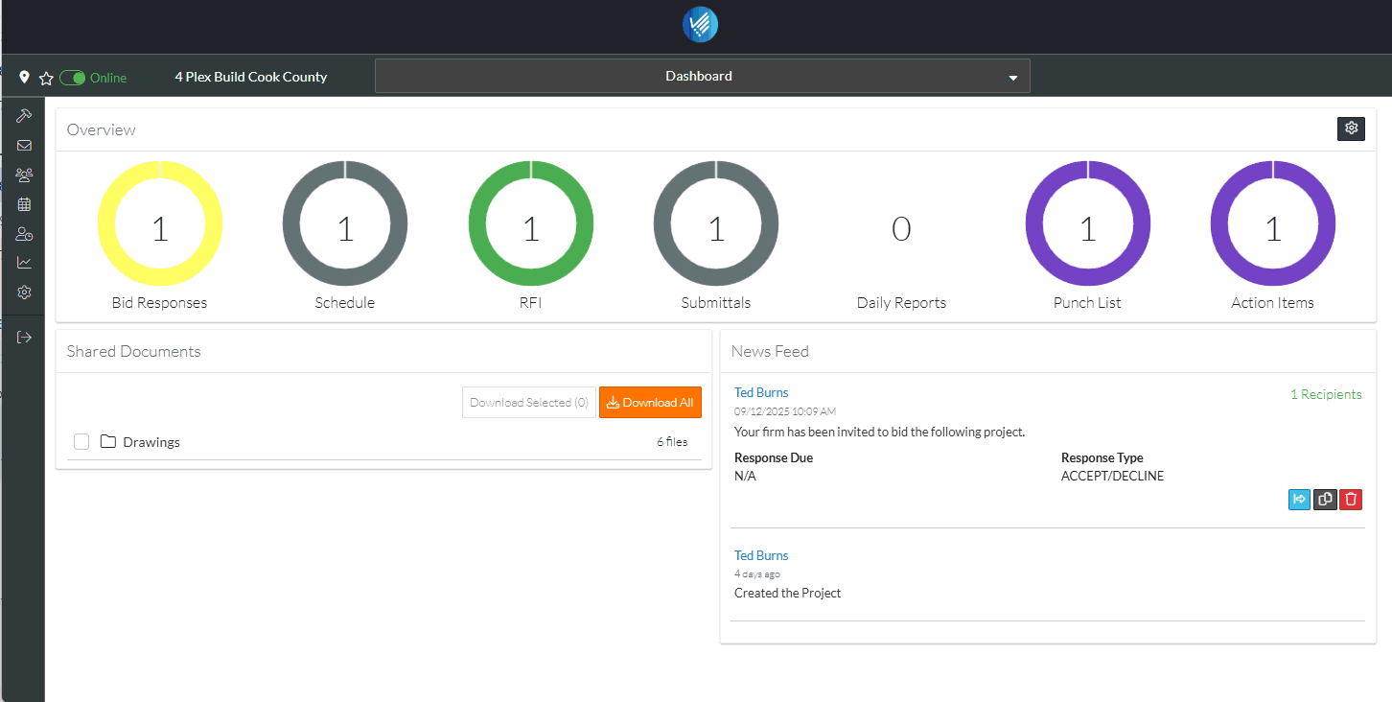
Task: Open the Dashboard dropdown selector
Action: pos(702,77)
